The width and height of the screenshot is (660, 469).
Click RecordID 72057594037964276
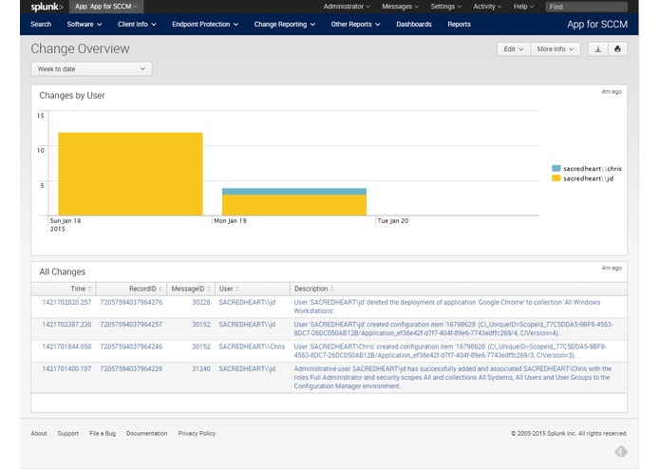131,303
